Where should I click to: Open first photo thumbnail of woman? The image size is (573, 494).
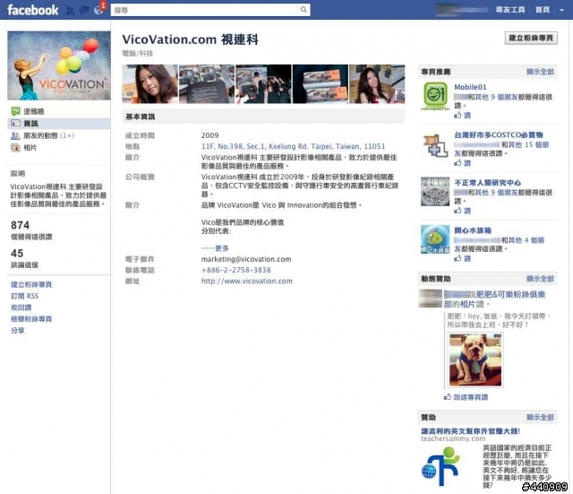[150, 83]
